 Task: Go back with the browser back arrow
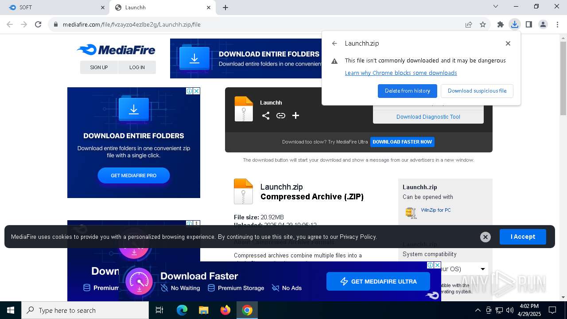tap(10, 24)
